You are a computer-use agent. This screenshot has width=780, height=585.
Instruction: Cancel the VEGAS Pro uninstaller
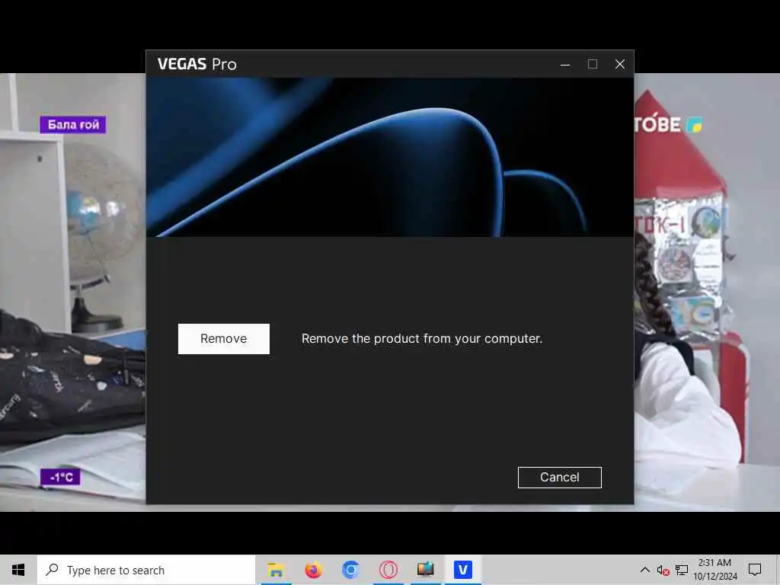pyautogui.click(x=560, y=478)
